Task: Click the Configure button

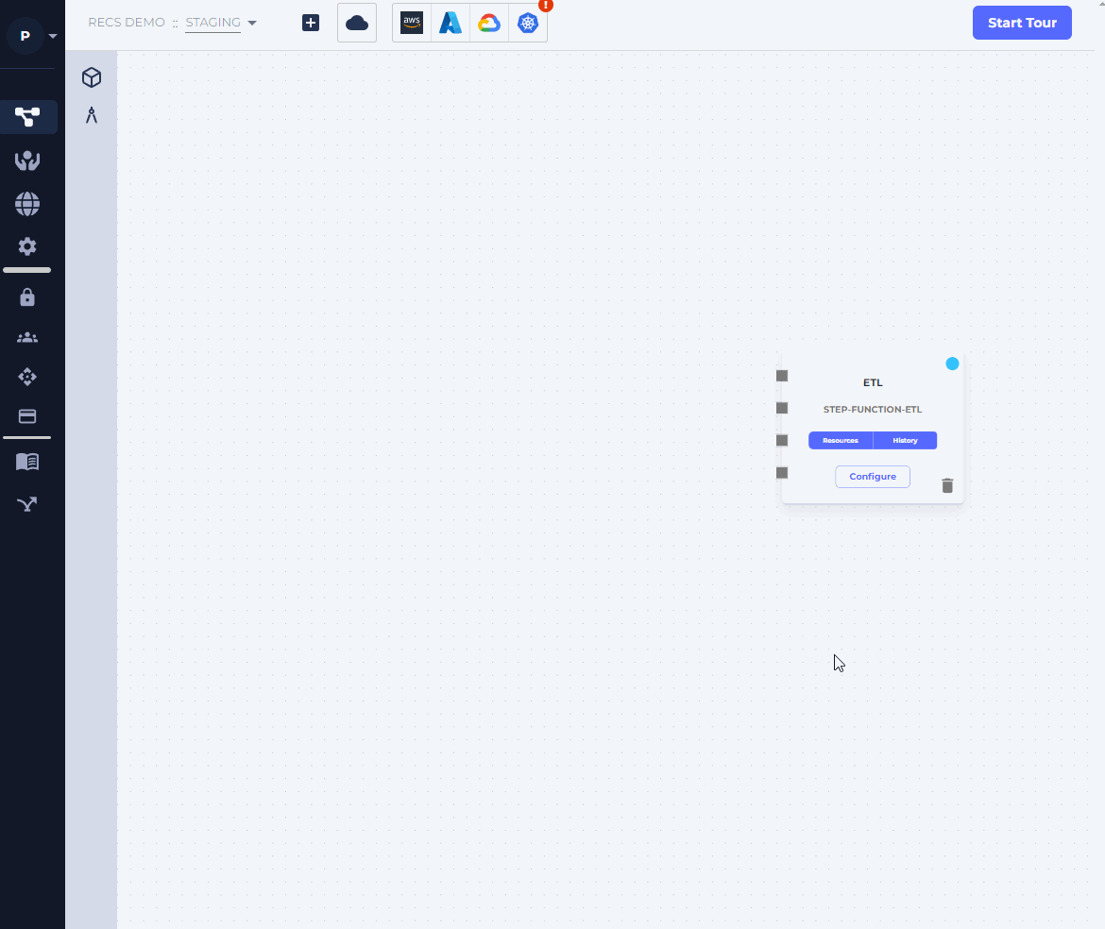Action: pos(873,477)
